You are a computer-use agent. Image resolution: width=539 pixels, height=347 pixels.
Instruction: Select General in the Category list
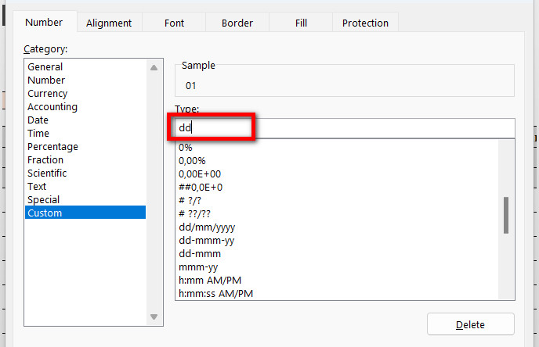click(45, 67)
